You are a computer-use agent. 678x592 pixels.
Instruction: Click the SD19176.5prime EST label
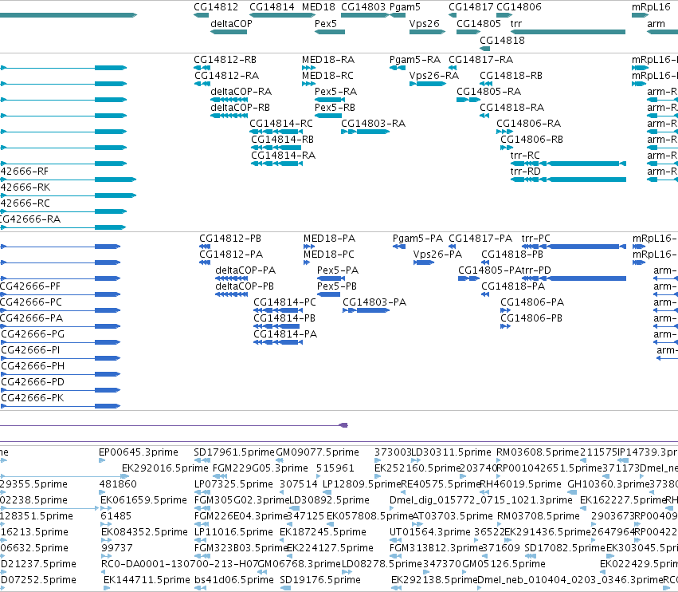(320, 580)
